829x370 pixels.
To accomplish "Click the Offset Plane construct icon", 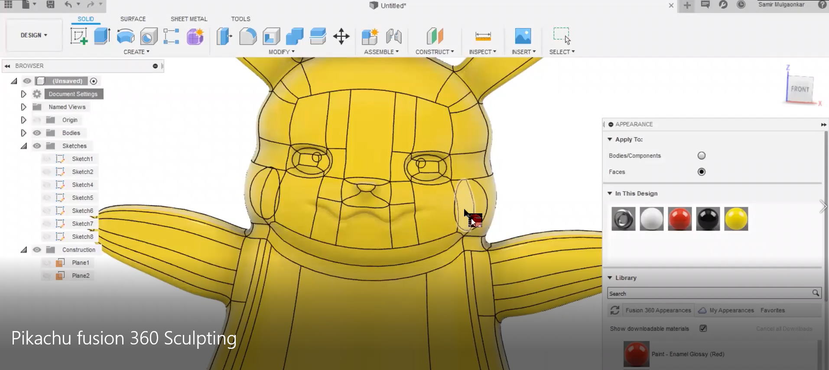I will point(435,36).
